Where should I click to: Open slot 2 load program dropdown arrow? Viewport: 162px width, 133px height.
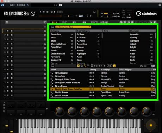45,35
